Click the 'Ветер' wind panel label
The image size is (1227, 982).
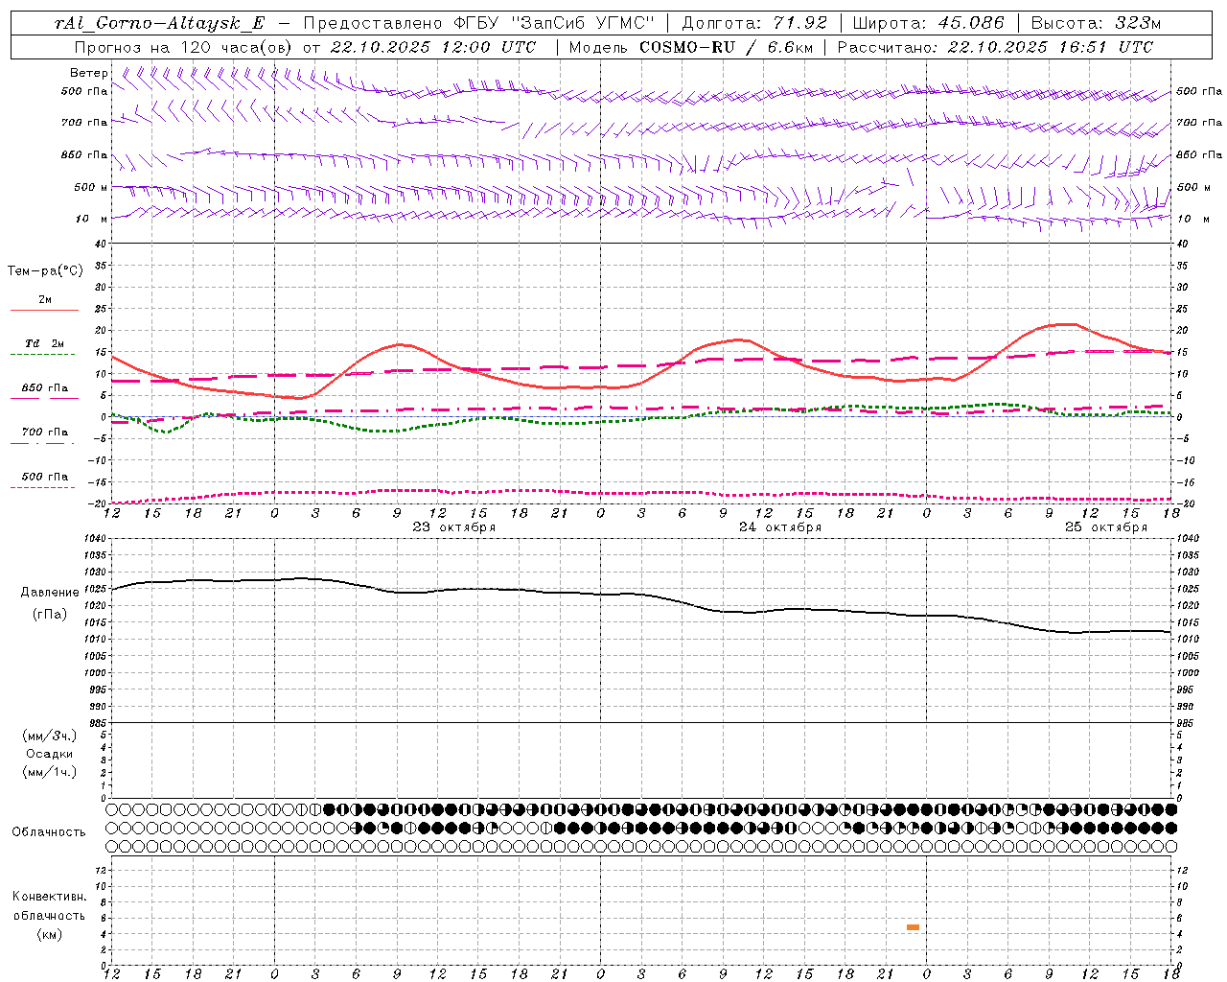point(89,73)
